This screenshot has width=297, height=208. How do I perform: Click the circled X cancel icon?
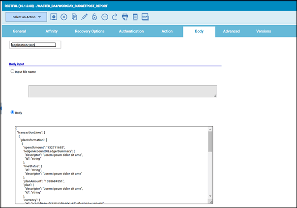64,17
